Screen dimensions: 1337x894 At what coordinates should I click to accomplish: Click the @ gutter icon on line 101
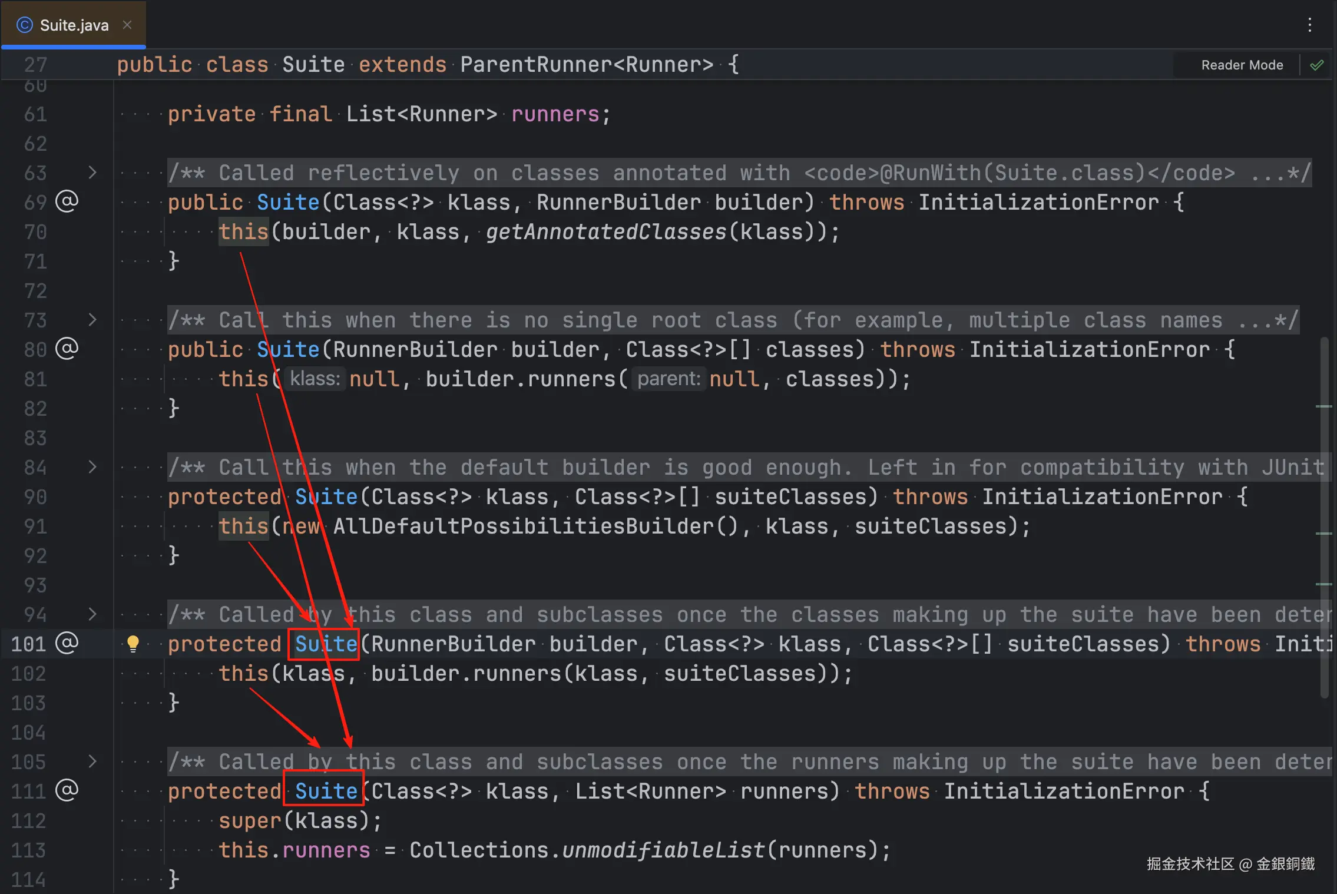pos(67,643)
